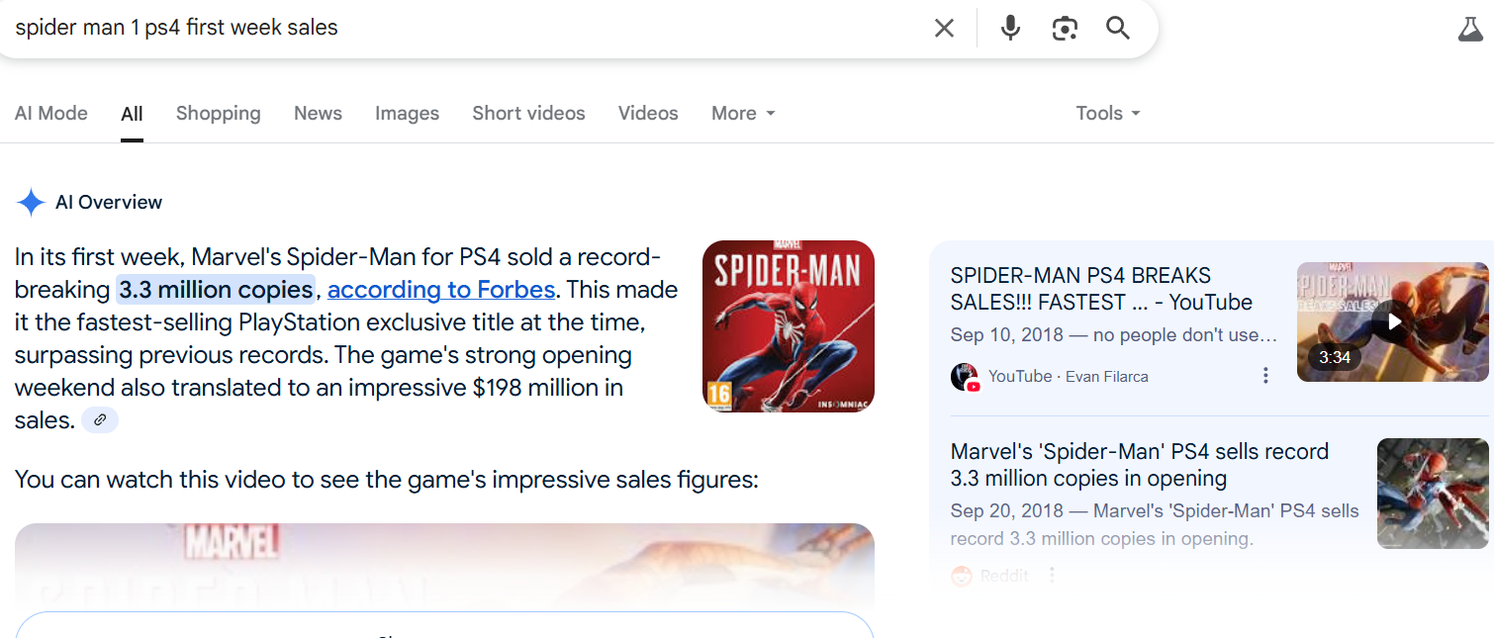Click the magnifying glass search icon
Image resolution: width=1494 pixels, height=638 pixels.
point(1118,28)
